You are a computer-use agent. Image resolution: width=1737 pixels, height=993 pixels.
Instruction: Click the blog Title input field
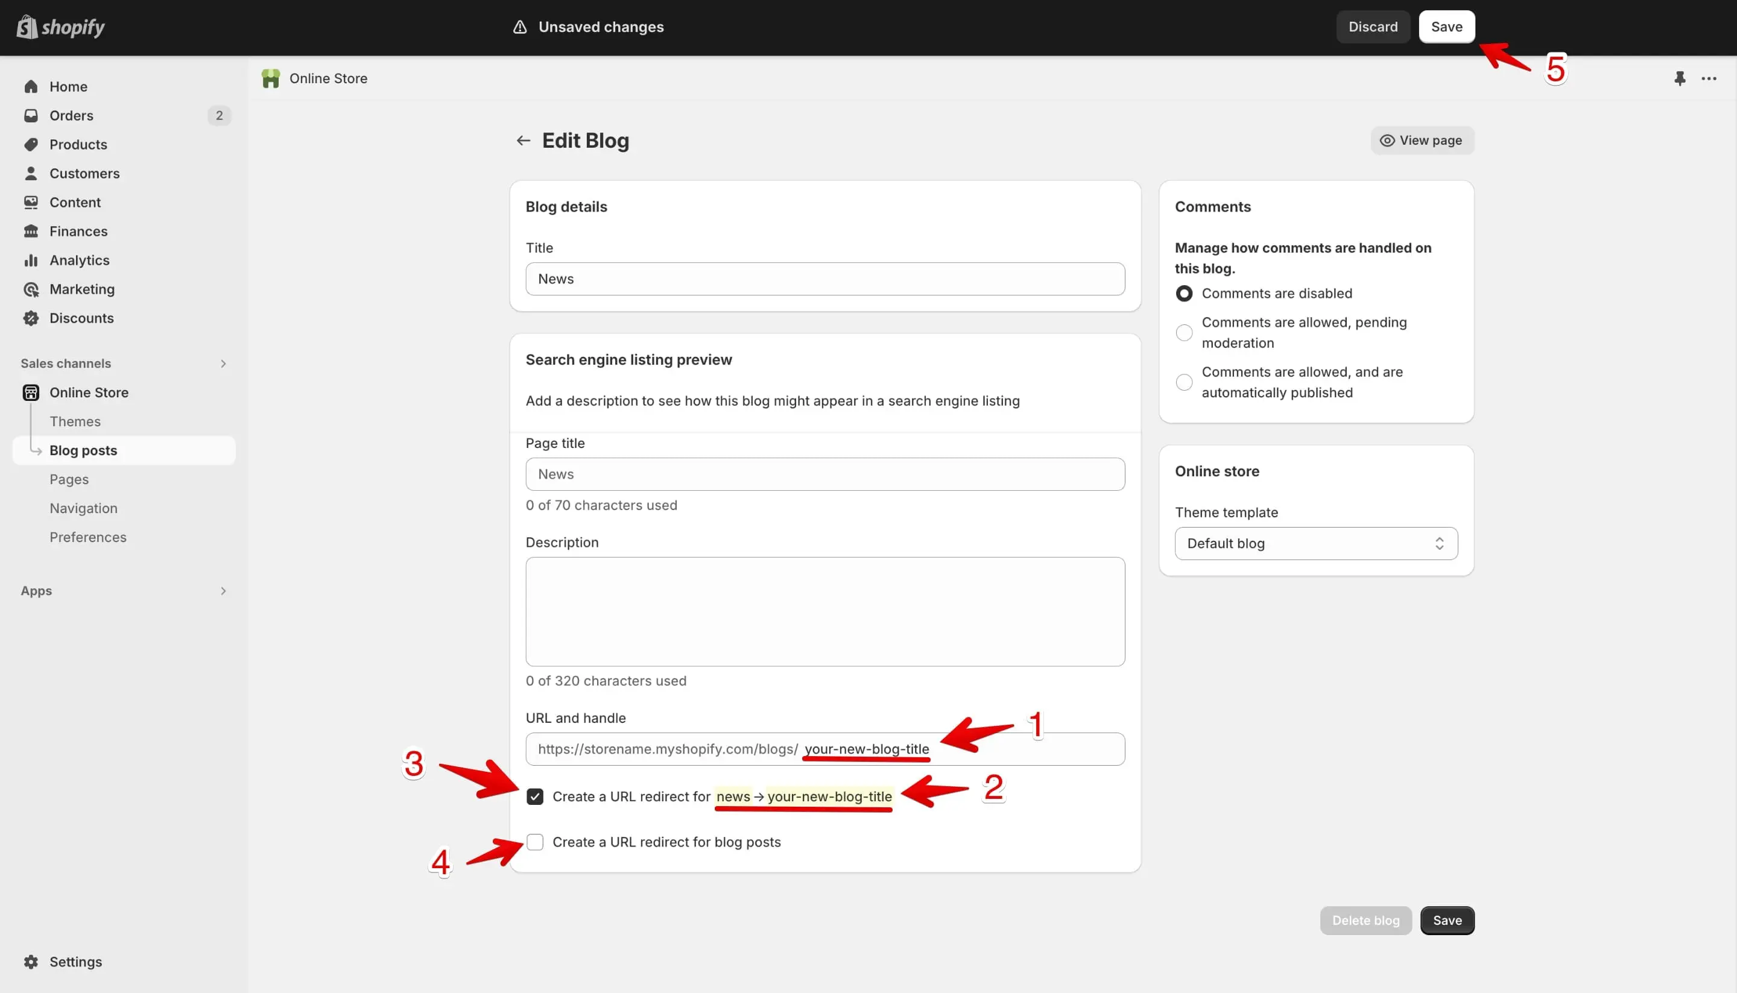[x=825, y=279]
